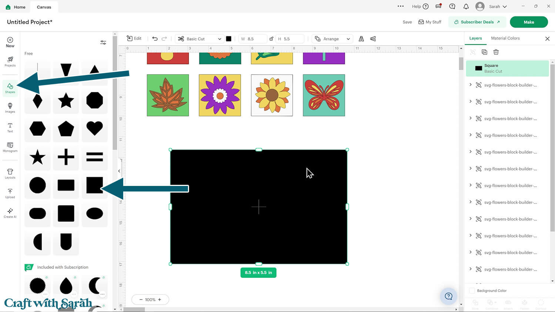Open the Monogram tool
The image size is (555, 312).
click(10, 147)
